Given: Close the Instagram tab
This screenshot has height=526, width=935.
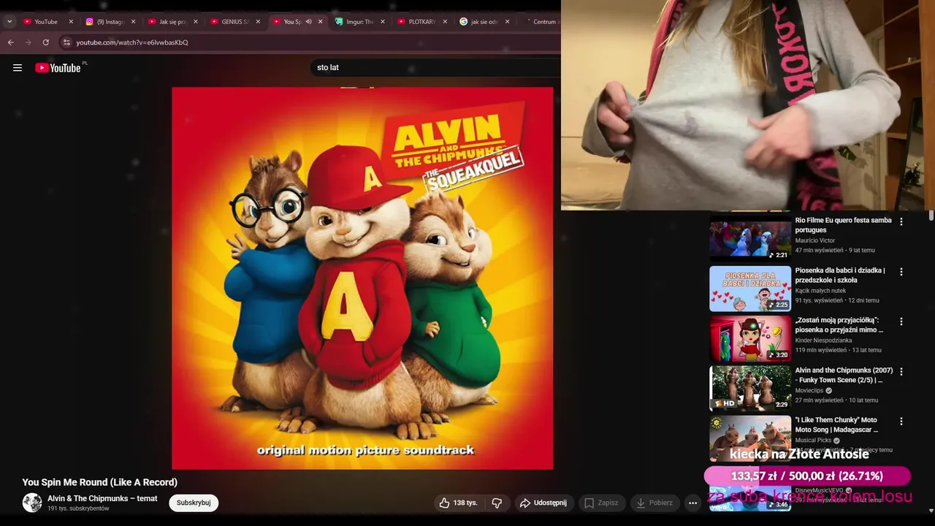Looking at the screenshot, I should tap(133, 22).
